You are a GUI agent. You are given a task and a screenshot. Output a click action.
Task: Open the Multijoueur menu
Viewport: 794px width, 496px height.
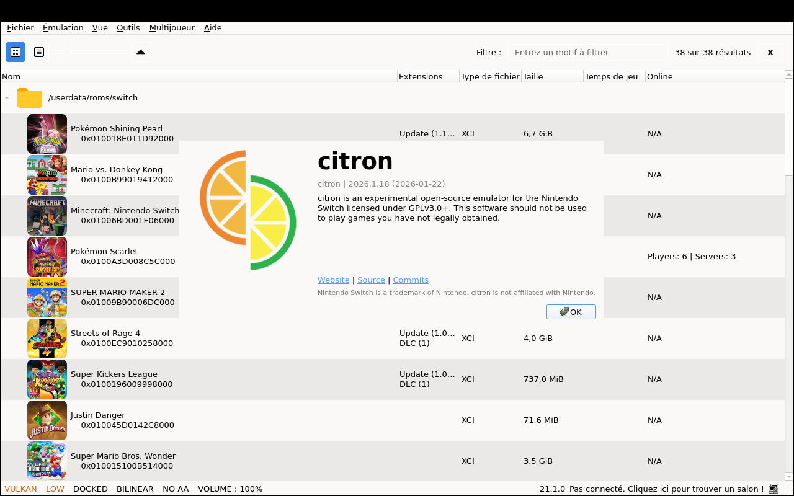pos(172,27)
